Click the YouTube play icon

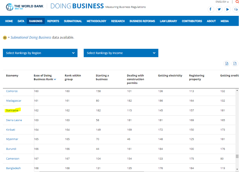[228, 9]
